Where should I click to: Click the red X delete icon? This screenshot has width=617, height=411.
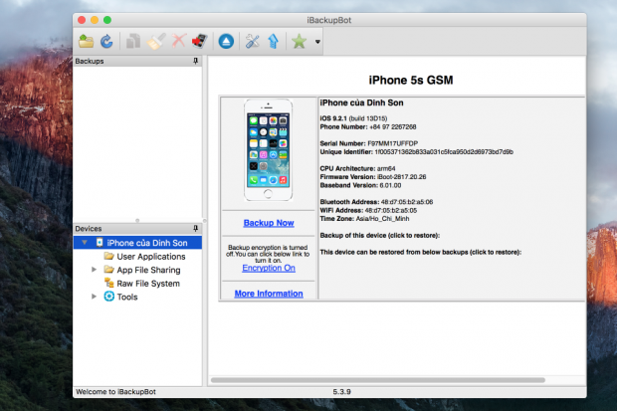click(x=179, y=42)
